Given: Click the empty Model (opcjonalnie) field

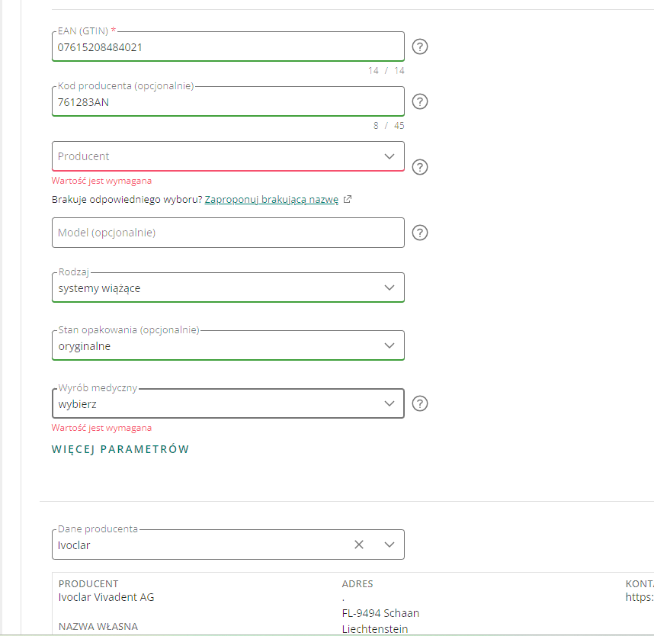Looking at the screenshot, I should (x=227, y=233).
